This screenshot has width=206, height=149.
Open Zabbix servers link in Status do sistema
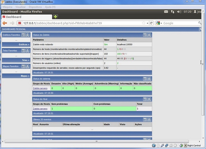[40, 88]
